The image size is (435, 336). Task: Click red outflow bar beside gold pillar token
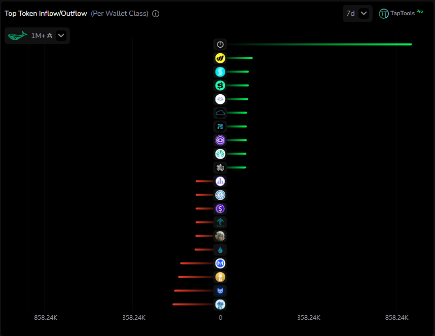196,277
